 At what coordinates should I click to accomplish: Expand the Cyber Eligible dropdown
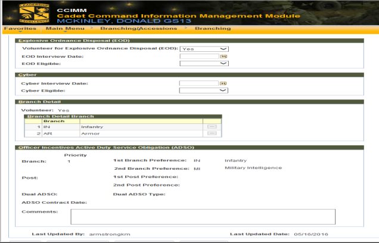coord(204,91)
